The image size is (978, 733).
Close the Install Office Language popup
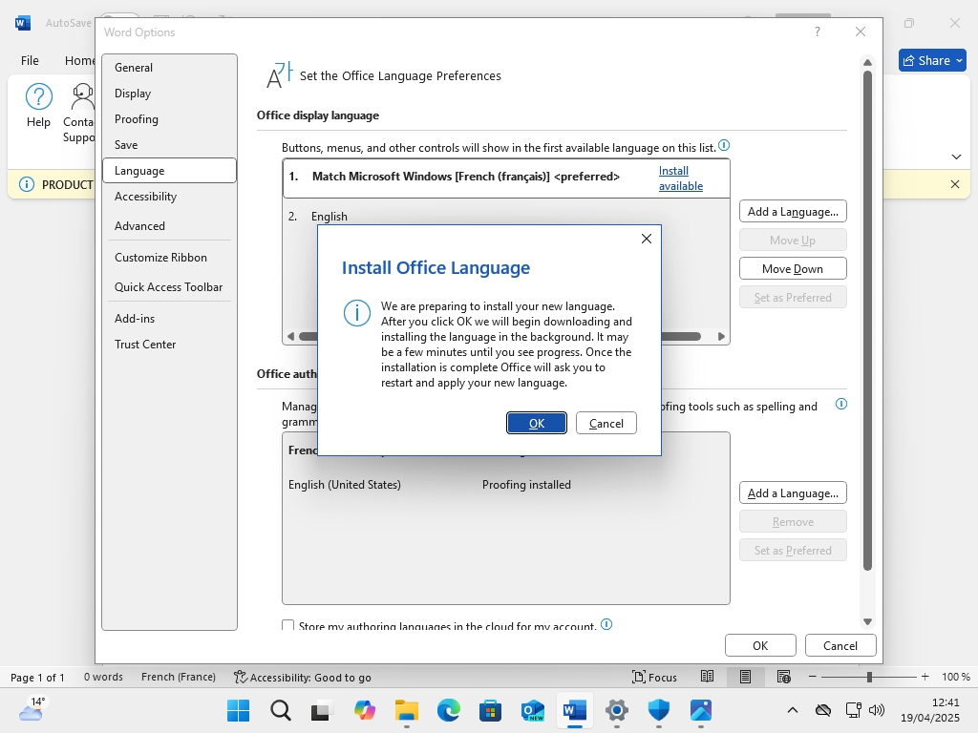[x=647, y=239]
